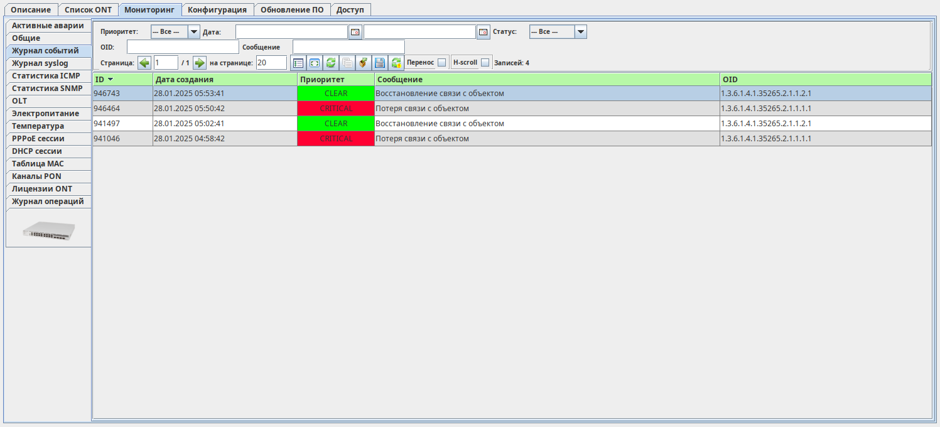
Task: Click OID cell in event 941046 row
Action: point(826,139)
